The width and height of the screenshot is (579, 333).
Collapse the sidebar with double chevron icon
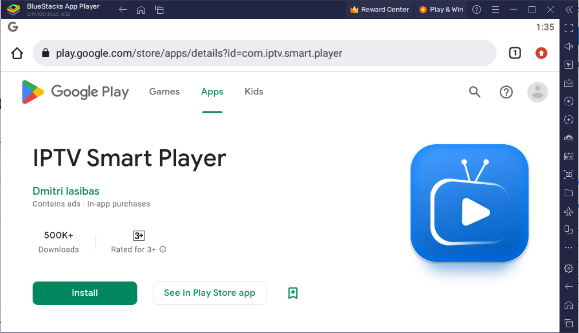(569, 10)
